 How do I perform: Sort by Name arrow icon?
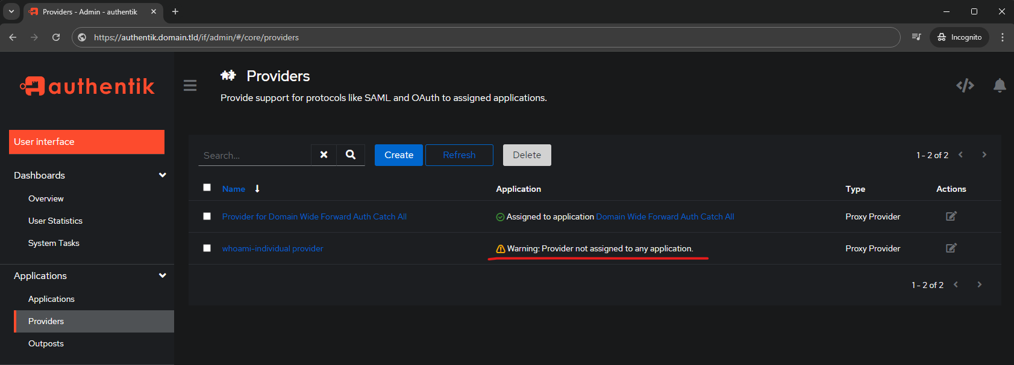257,189
